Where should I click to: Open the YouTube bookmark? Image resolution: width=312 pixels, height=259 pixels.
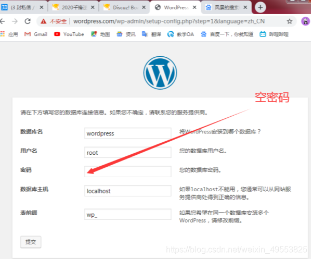pyautogui.click(x=69, y=34)
